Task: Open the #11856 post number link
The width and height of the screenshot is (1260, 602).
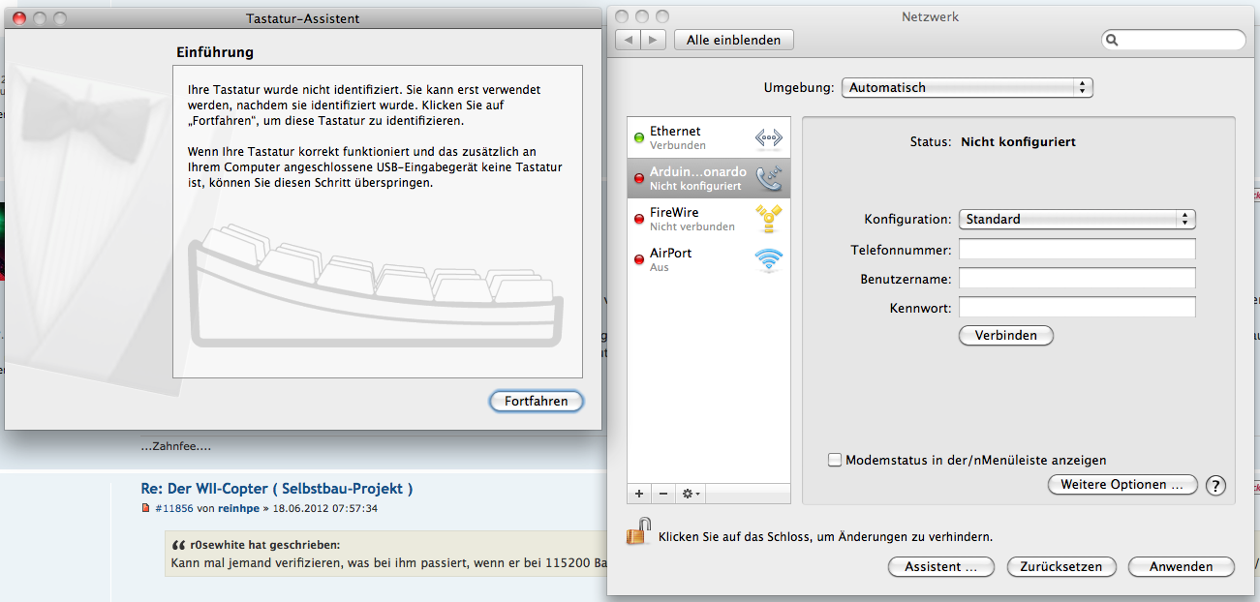Action: (x=174, y=508)
